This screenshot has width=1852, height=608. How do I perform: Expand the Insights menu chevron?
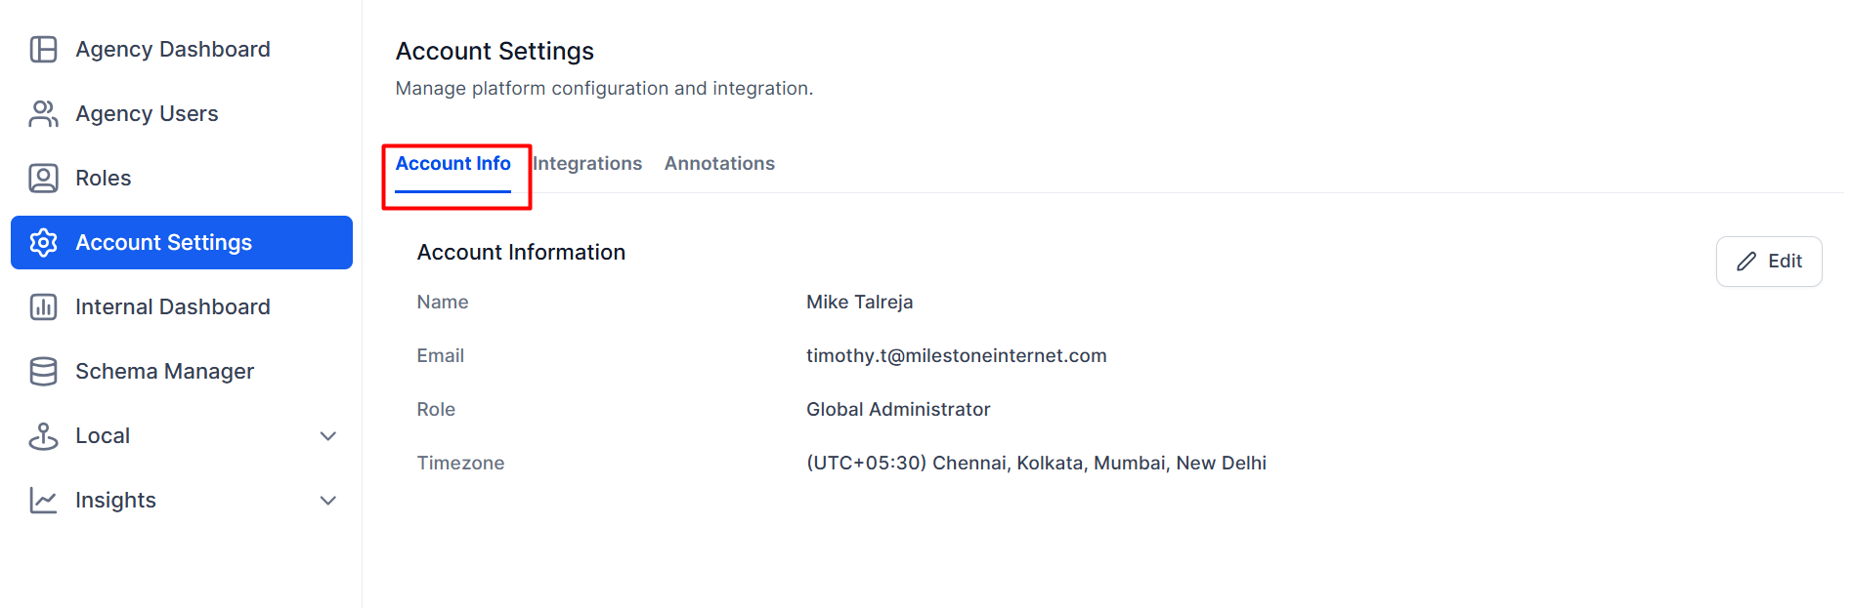point(328,501)
